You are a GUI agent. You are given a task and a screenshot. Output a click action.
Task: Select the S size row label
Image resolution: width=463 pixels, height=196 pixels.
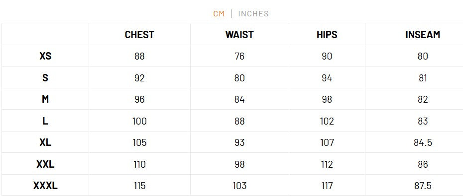pyautogui.click(x=45, y=78)
